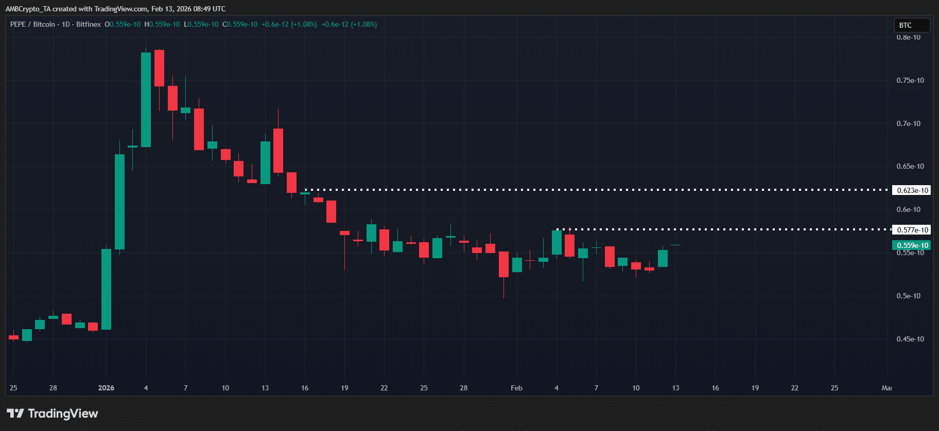939x431 pixels.
Task: Click the PEPE / Bitcoin symbol title
Action: 32,24
